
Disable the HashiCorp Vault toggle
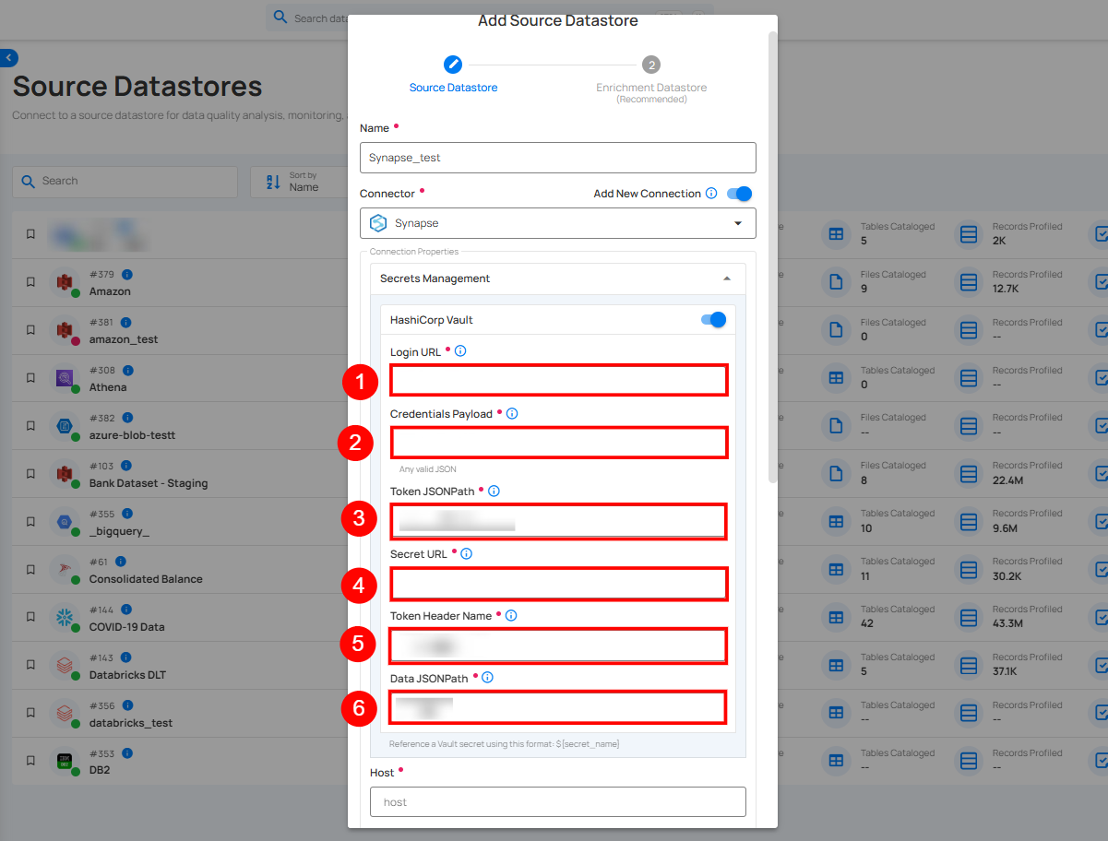[713, 320]
